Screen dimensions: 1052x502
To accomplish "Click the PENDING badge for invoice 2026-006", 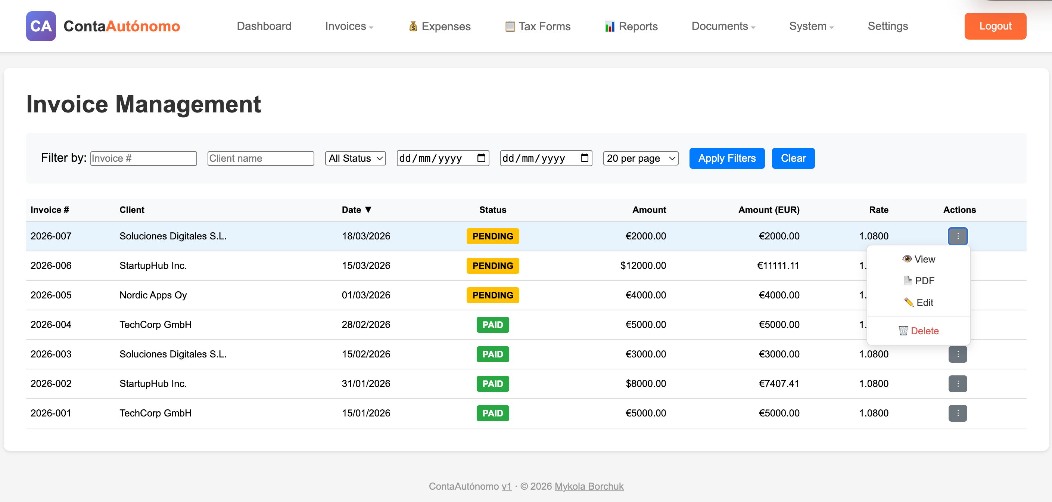I will [x=492, y=266].
